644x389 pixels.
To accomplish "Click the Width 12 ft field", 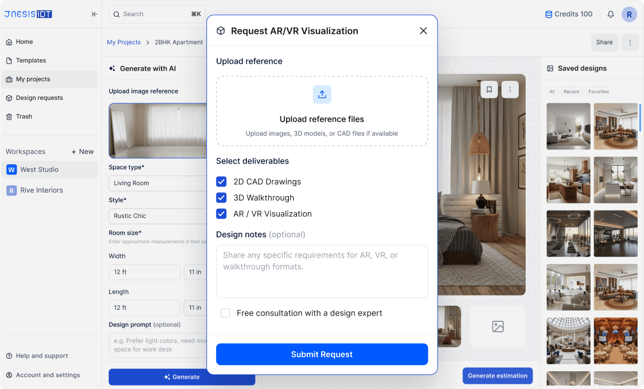I will click(x=144, y=272).
